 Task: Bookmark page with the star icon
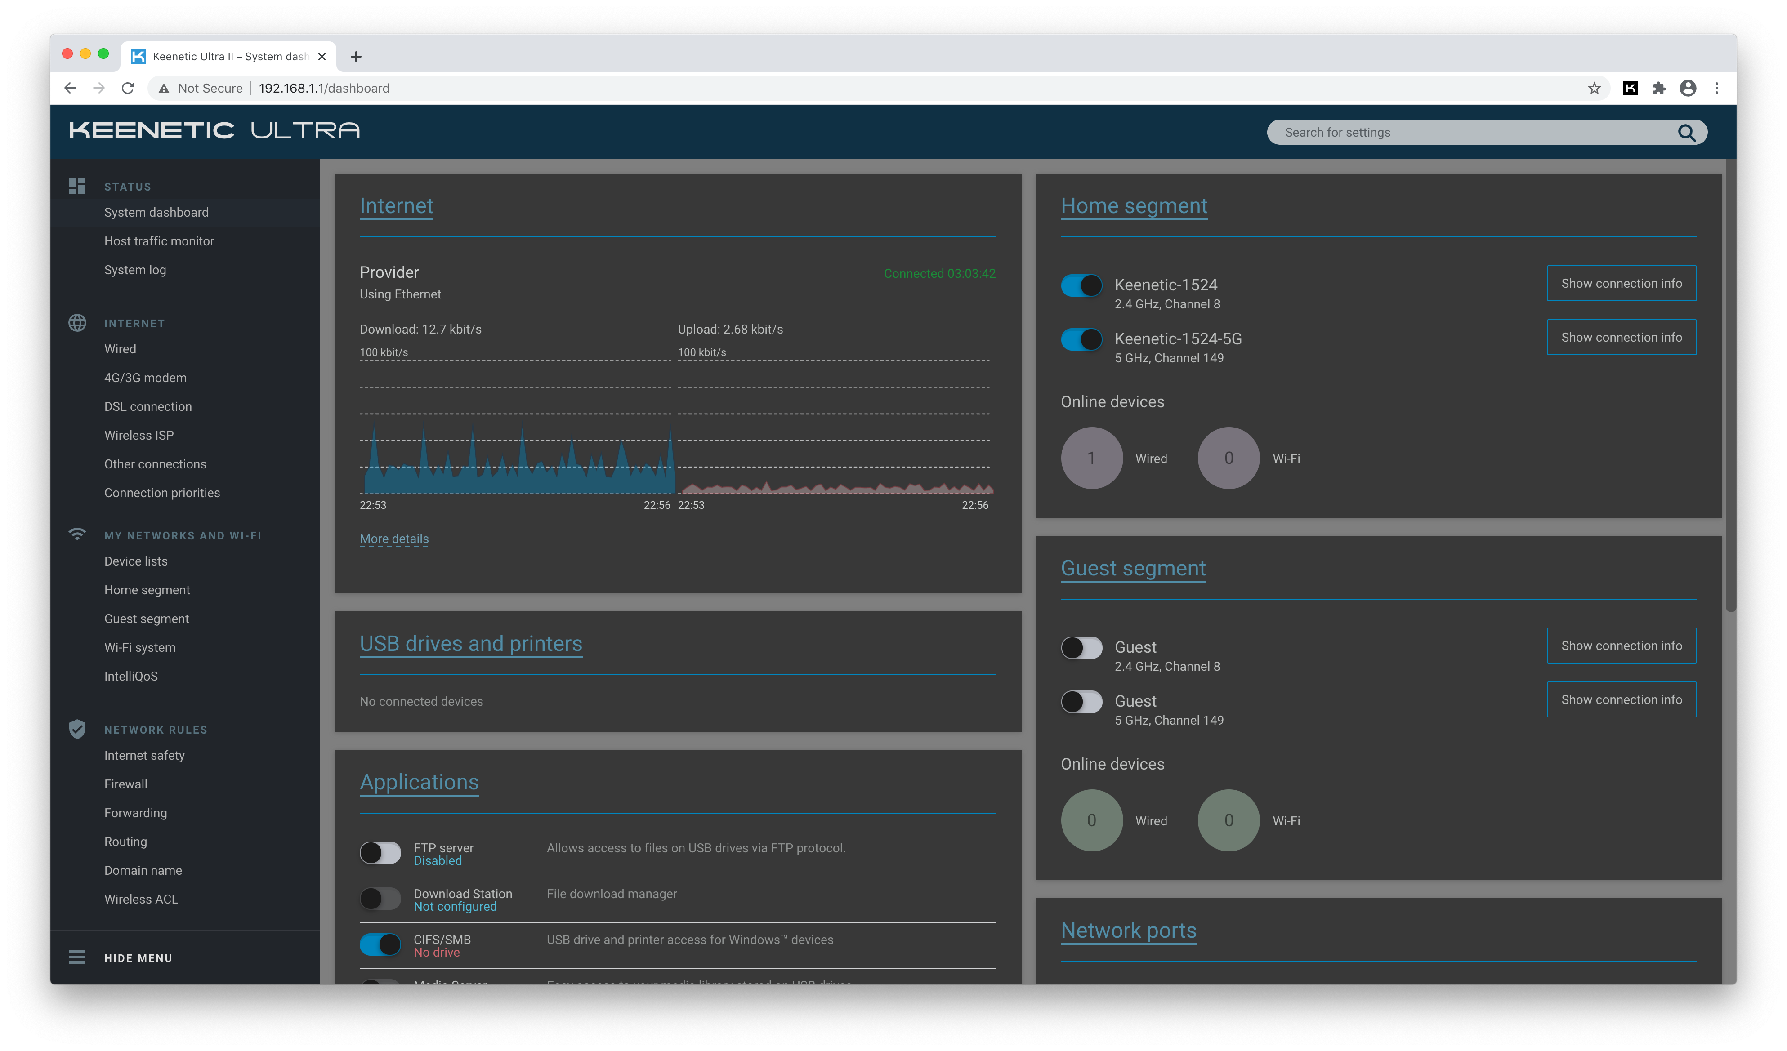point(1594,88)
